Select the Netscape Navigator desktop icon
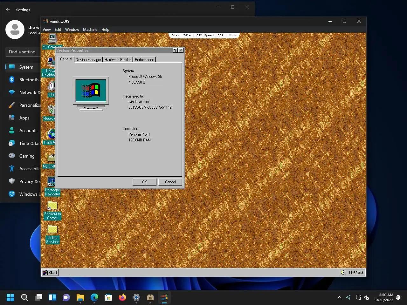 pyautogui.click(x=52, y=187)
